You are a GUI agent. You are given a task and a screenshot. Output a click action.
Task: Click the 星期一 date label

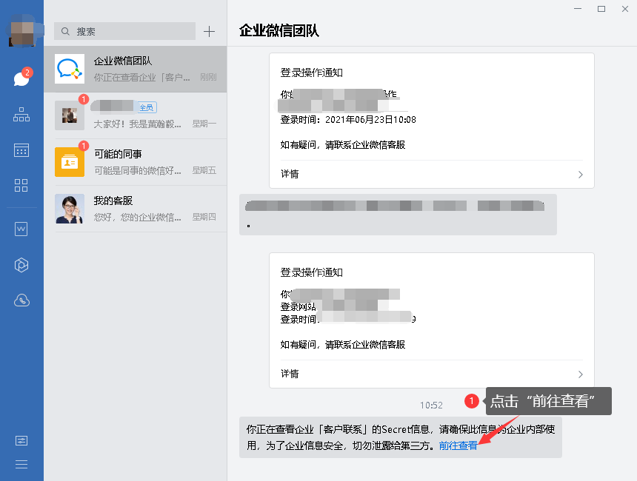point(204,124)
